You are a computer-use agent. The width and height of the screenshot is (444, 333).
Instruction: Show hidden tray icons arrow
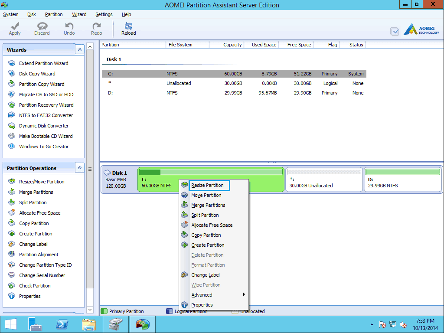[x=372, y=324]
